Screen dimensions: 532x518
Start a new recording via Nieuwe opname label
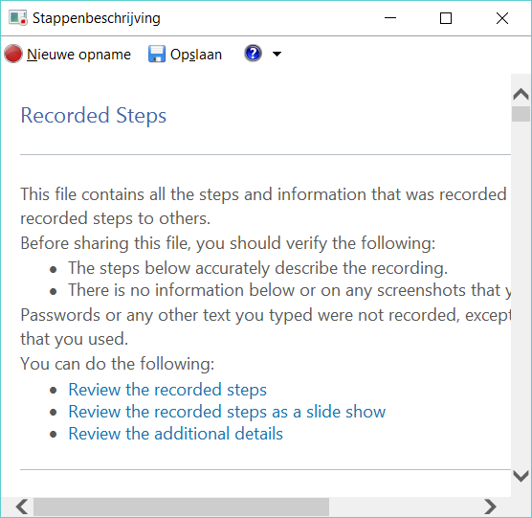(x=78, y=55)
